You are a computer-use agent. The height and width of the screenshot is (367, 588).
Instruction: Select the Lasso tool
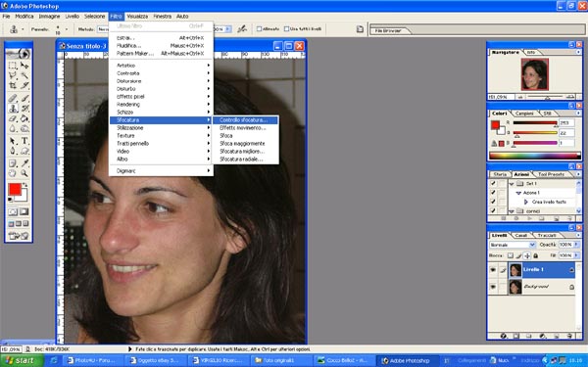click(x=13, y=75)
